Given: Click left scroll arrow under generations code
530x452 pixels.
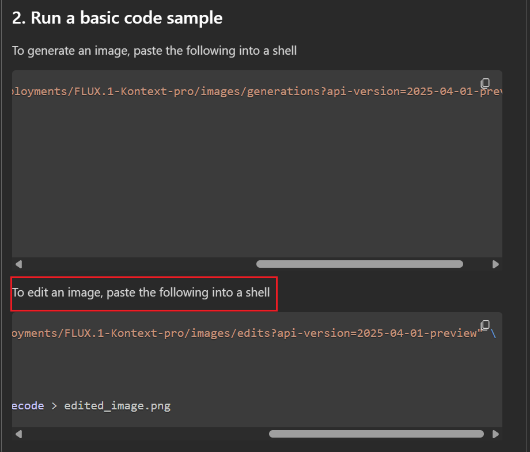Looking at the screenshot, I should pos(18,264).
